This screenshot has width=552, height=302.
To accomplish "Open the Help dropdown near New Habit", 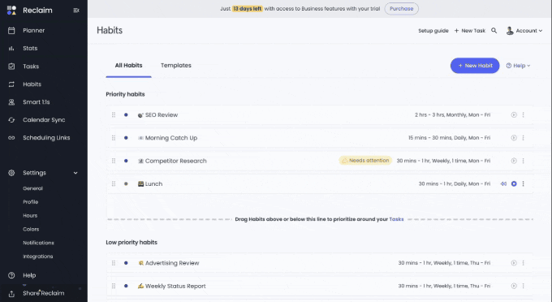I will tap(518, 66).
